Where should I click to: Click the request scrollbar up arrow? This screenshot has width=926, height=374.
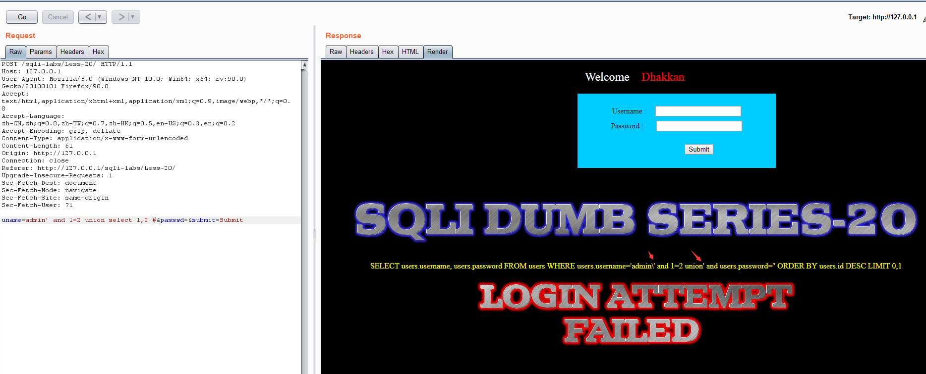point(304,64)
